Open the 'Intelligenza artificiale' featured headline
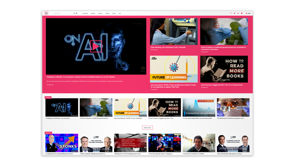 point(81,77)
